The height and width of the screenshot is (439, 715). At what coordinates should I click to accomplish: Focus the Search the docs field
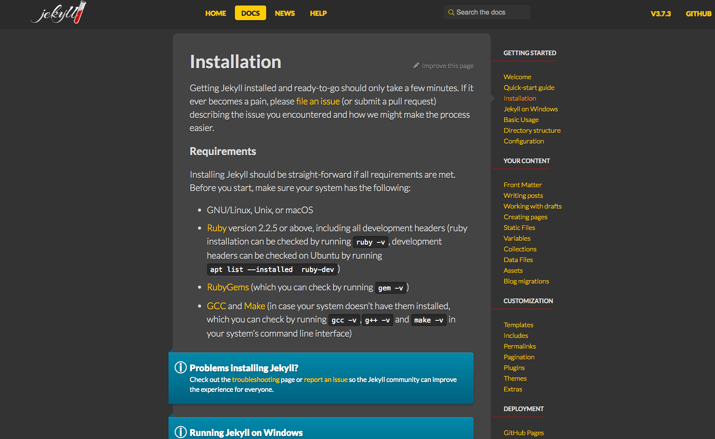point(487,12)
